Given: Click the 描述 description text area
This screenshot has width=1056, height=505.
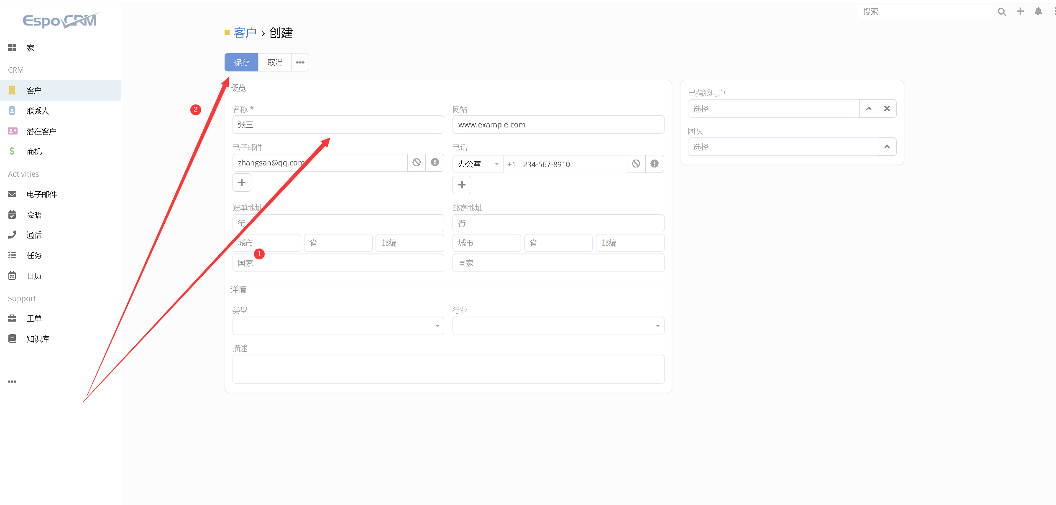Looking at the screenshot, I should tap(448, 369).
